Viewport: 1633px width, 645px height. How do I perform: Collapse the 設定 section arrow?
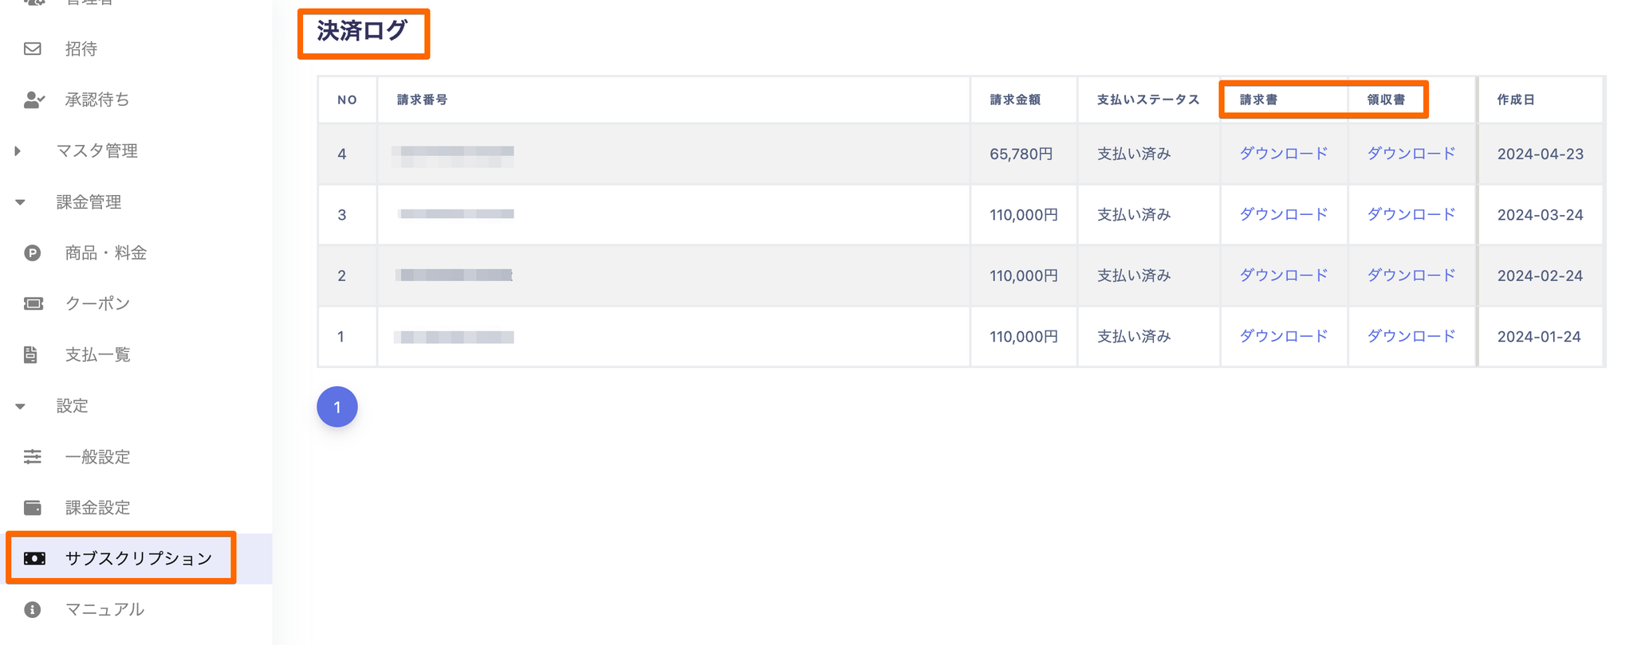[x=20, y=406]
